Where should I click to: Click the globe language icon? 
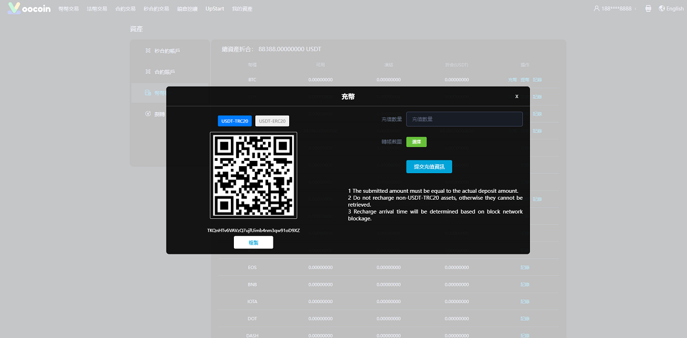662,9
